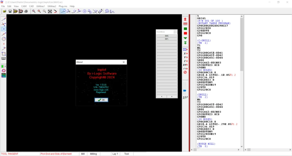Image resolution: width=292 pixels, height=156 pixels.
Task: Open the color dropdown arrow beside green swatch
Action: (5, 66)
